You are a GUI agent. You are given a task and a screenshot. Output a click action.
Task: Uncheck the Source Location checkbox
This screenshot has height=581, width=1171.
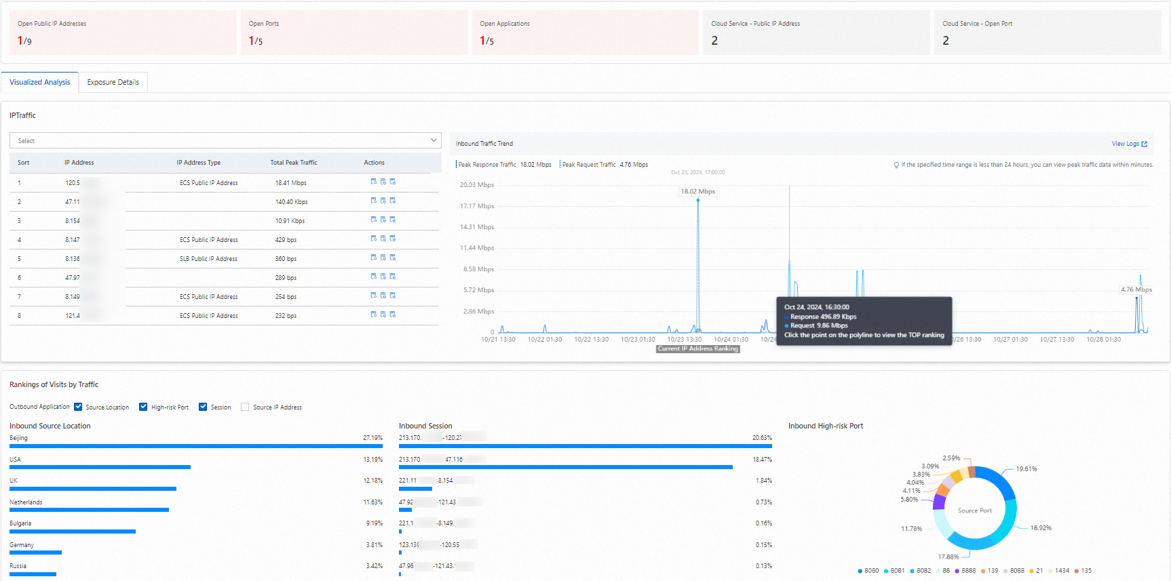point(78,407)
